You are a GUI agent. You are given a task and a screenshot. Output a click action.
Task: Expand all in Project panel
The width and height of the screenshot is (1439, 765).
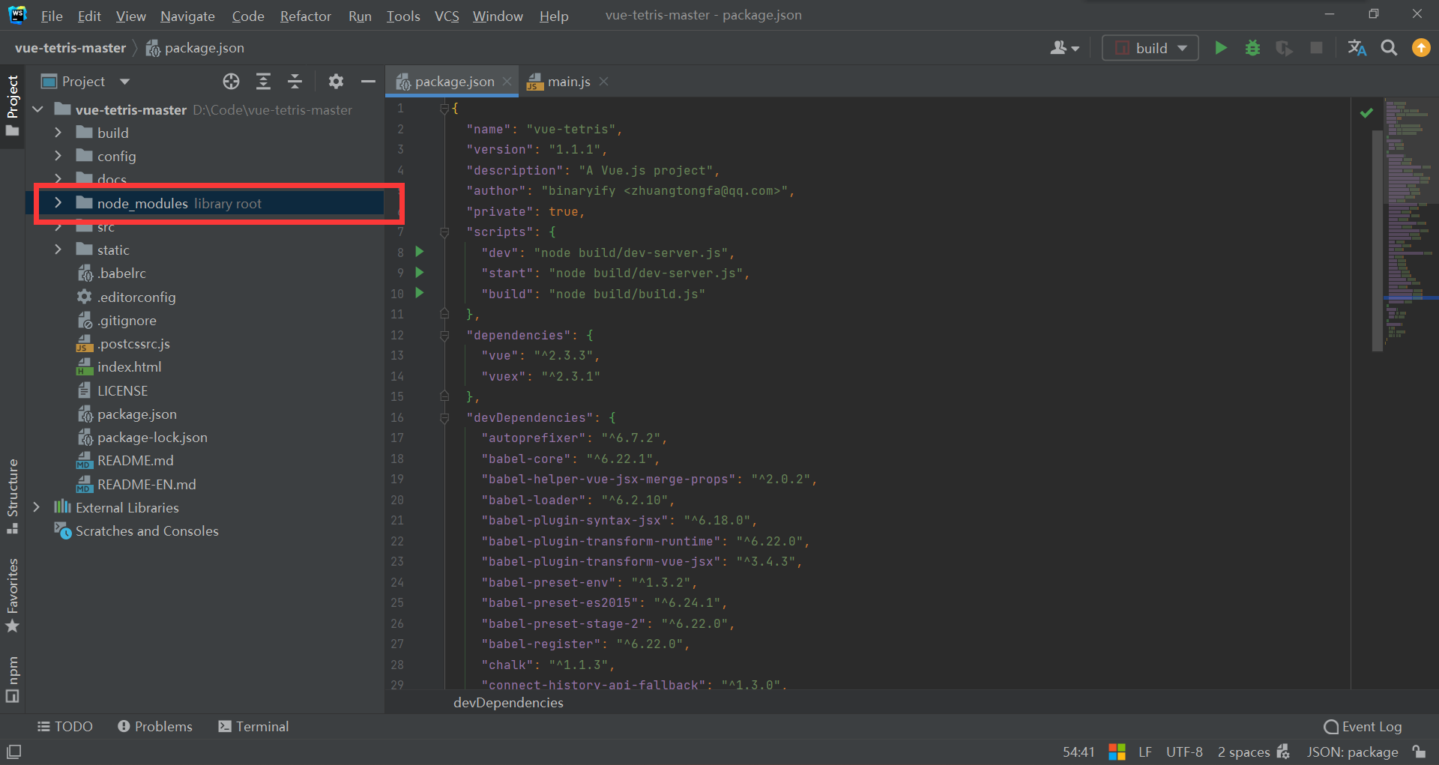click(x=263, y=82)
